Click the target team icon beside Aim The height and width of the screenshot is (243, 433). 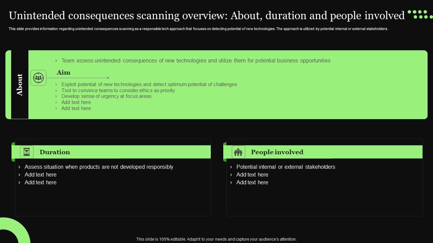tap(38, 78)
